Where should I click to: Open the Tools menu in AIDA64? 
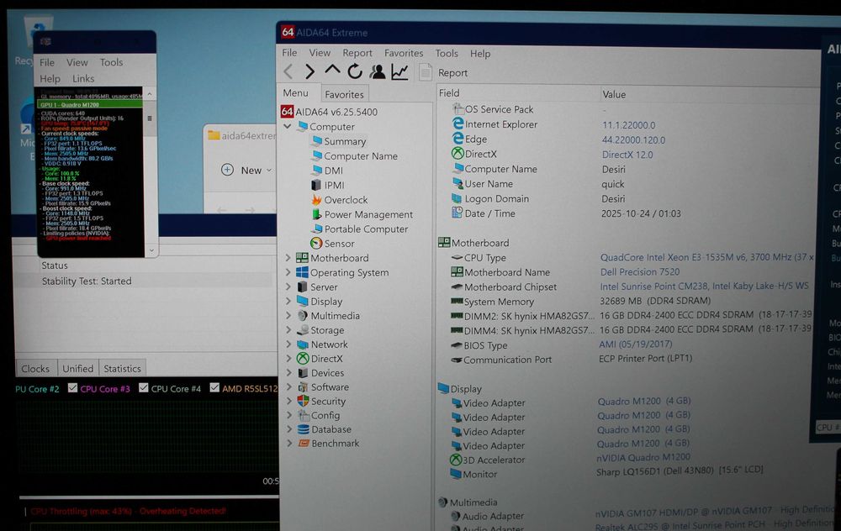pos(447,53)
